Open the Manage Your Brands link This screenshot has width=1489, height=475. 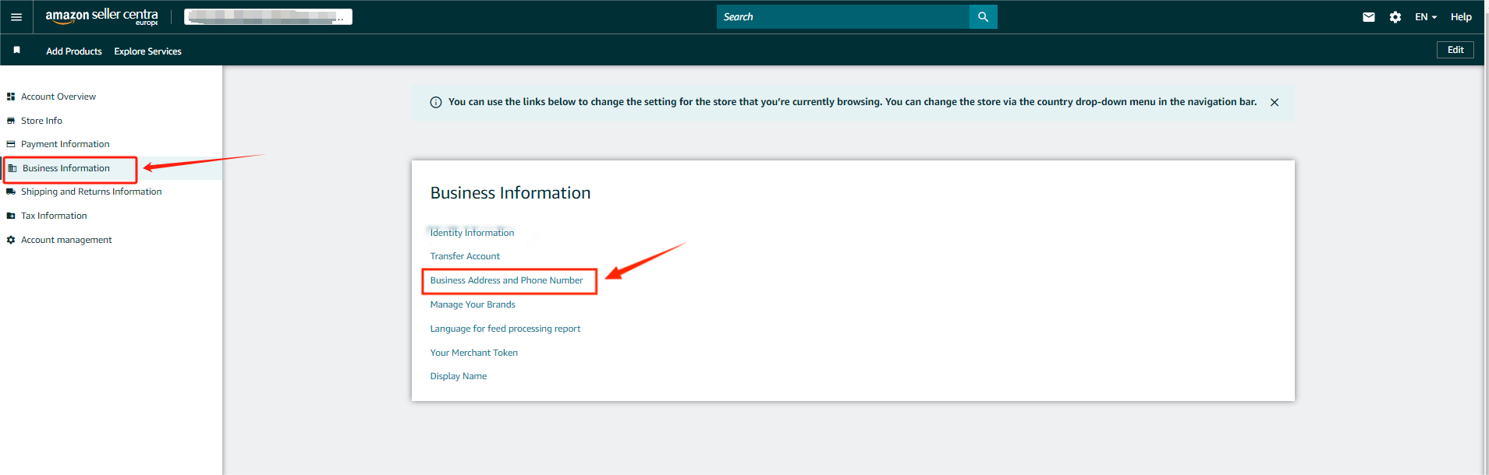coord(473,304)
